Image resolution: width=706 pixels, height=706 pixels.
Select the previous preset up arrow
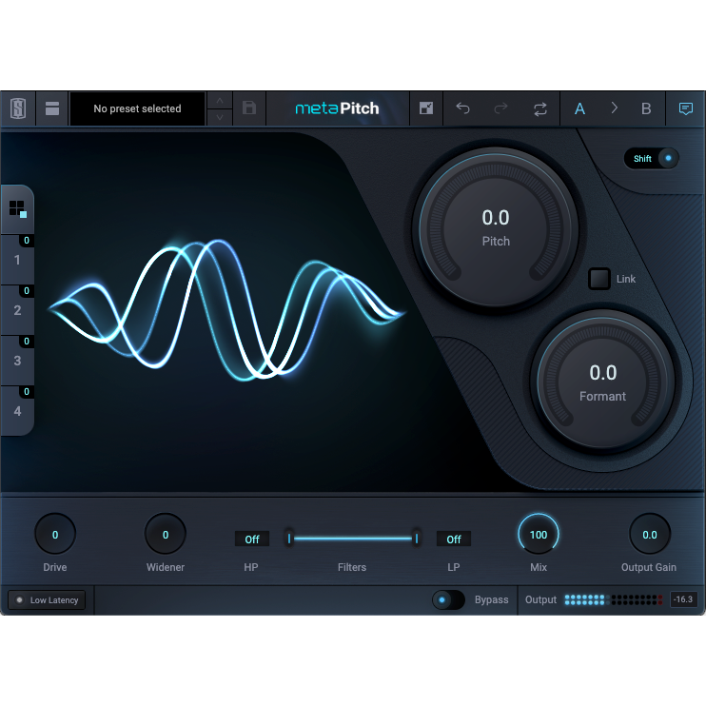219,100
